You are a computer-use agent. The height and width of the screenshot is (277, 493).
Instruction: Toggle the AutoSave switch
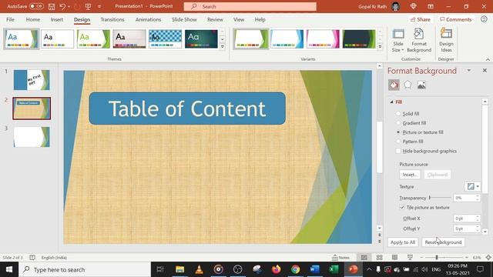[x=36, y=6]
